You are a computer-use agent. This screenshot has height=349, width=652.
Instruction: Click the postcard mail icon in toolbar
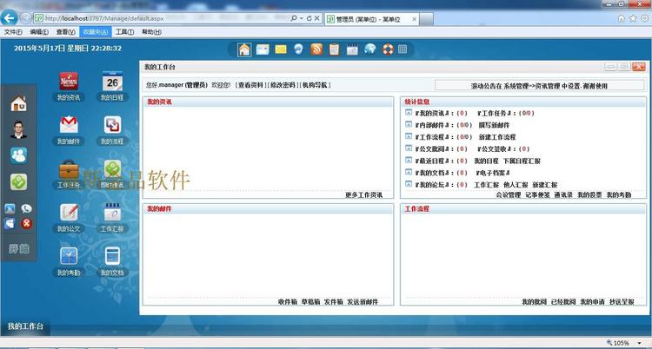pyautogui.click(x=263, y=49)
